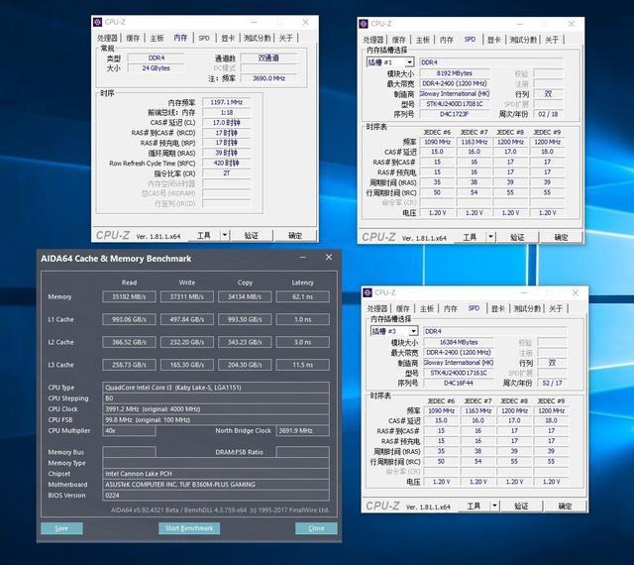
Task: Switch to 处理器 tab in Memory window
Action: (x=107, y=38)
